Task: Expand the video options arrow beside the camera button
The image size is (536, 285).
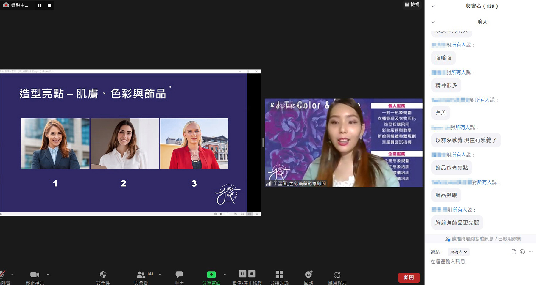Action: pos(48,275)
